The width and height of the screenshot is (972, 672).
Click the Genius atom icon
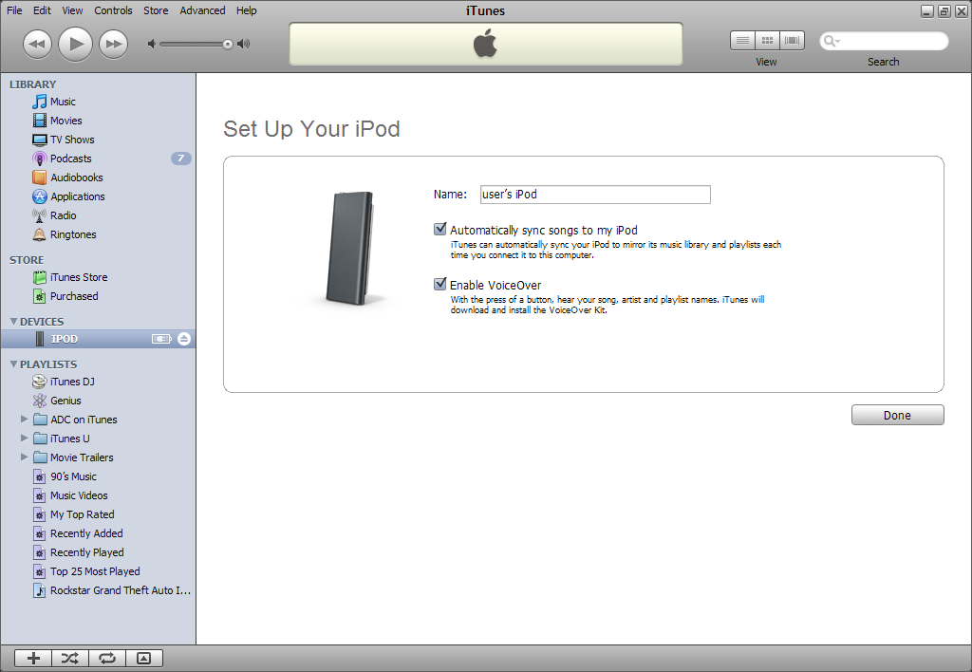coord(40,401)
